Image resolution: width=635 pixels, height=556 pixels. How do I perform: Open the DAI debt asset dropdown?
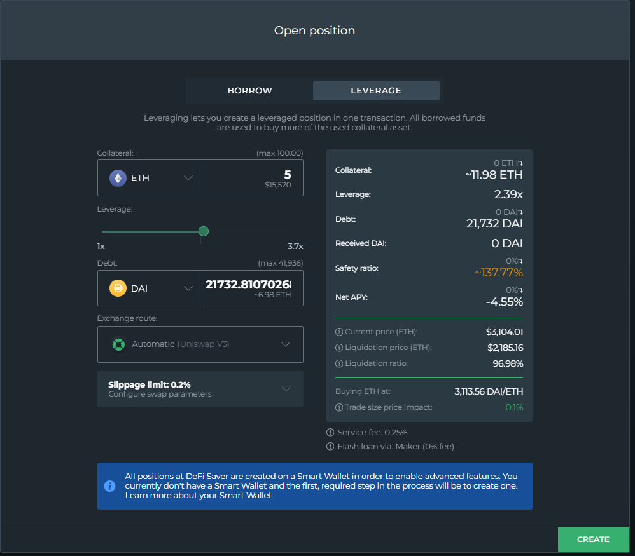[x=188, y=288]
